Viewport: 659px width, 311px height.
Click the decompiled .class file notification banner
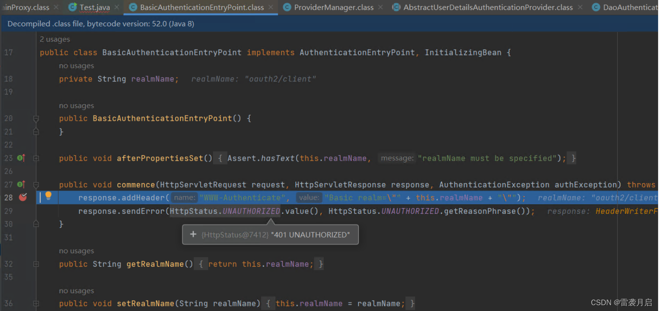329,24
